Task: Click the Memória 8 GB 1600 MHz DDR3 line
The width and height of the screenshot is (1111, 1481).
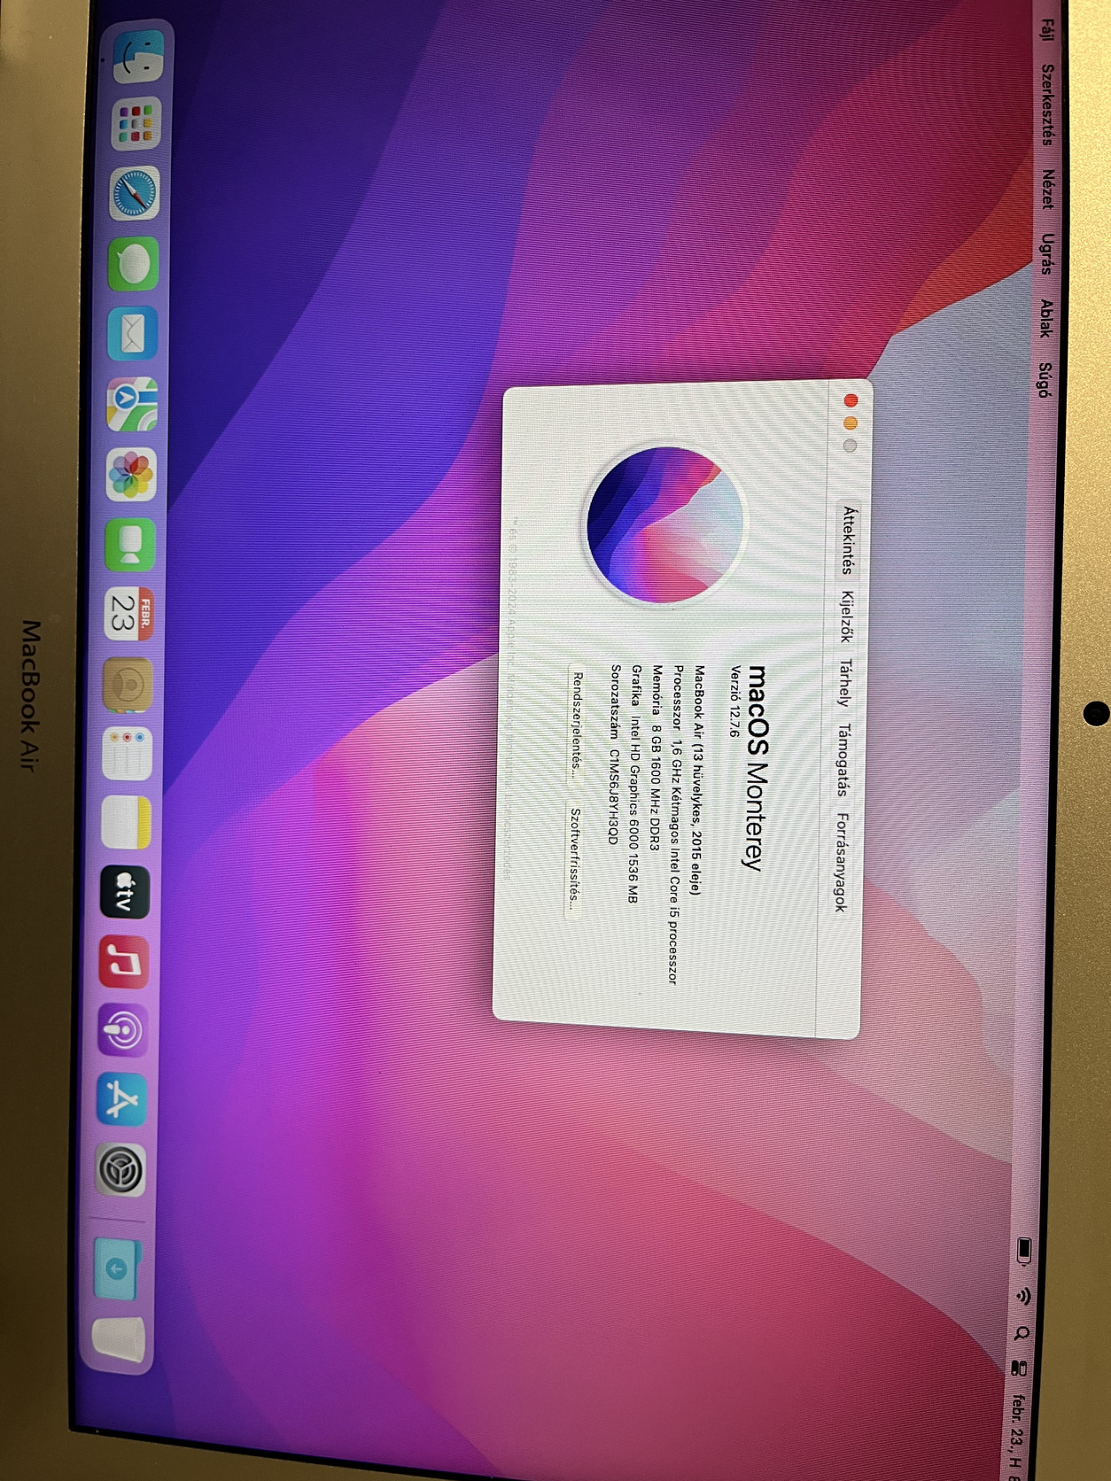Action: coord(656,757)
